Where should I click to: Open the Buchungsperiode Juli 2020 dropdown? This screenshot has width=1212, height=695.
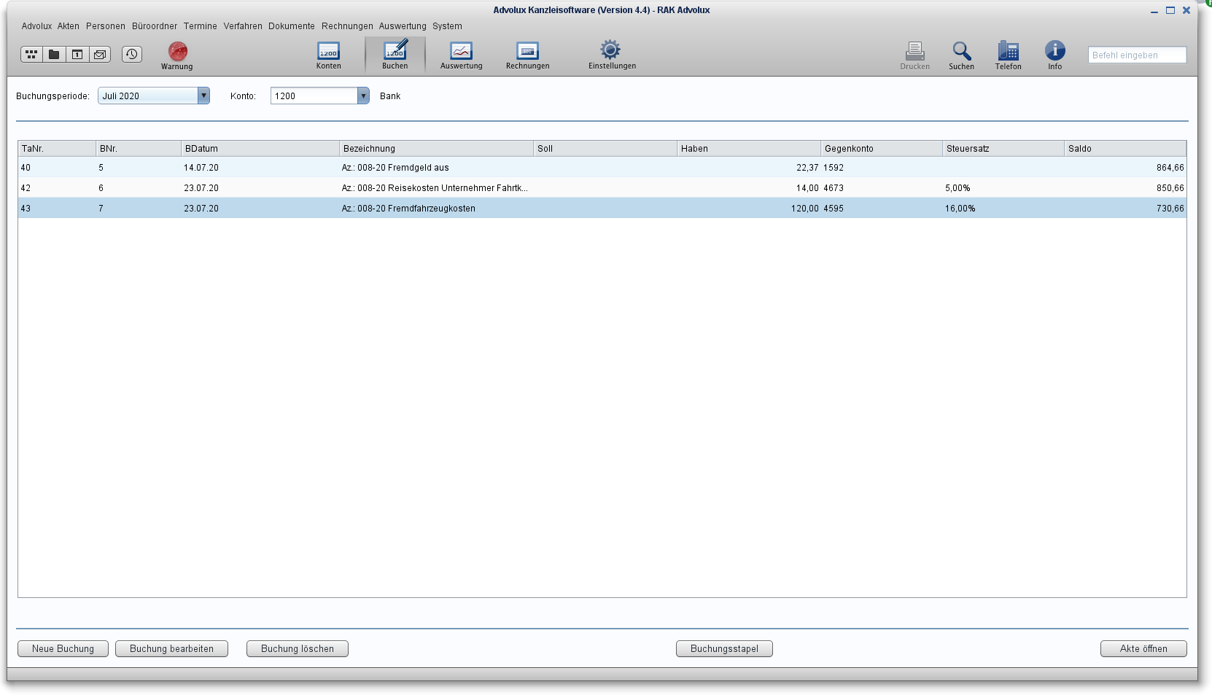[x=154, y=96]
